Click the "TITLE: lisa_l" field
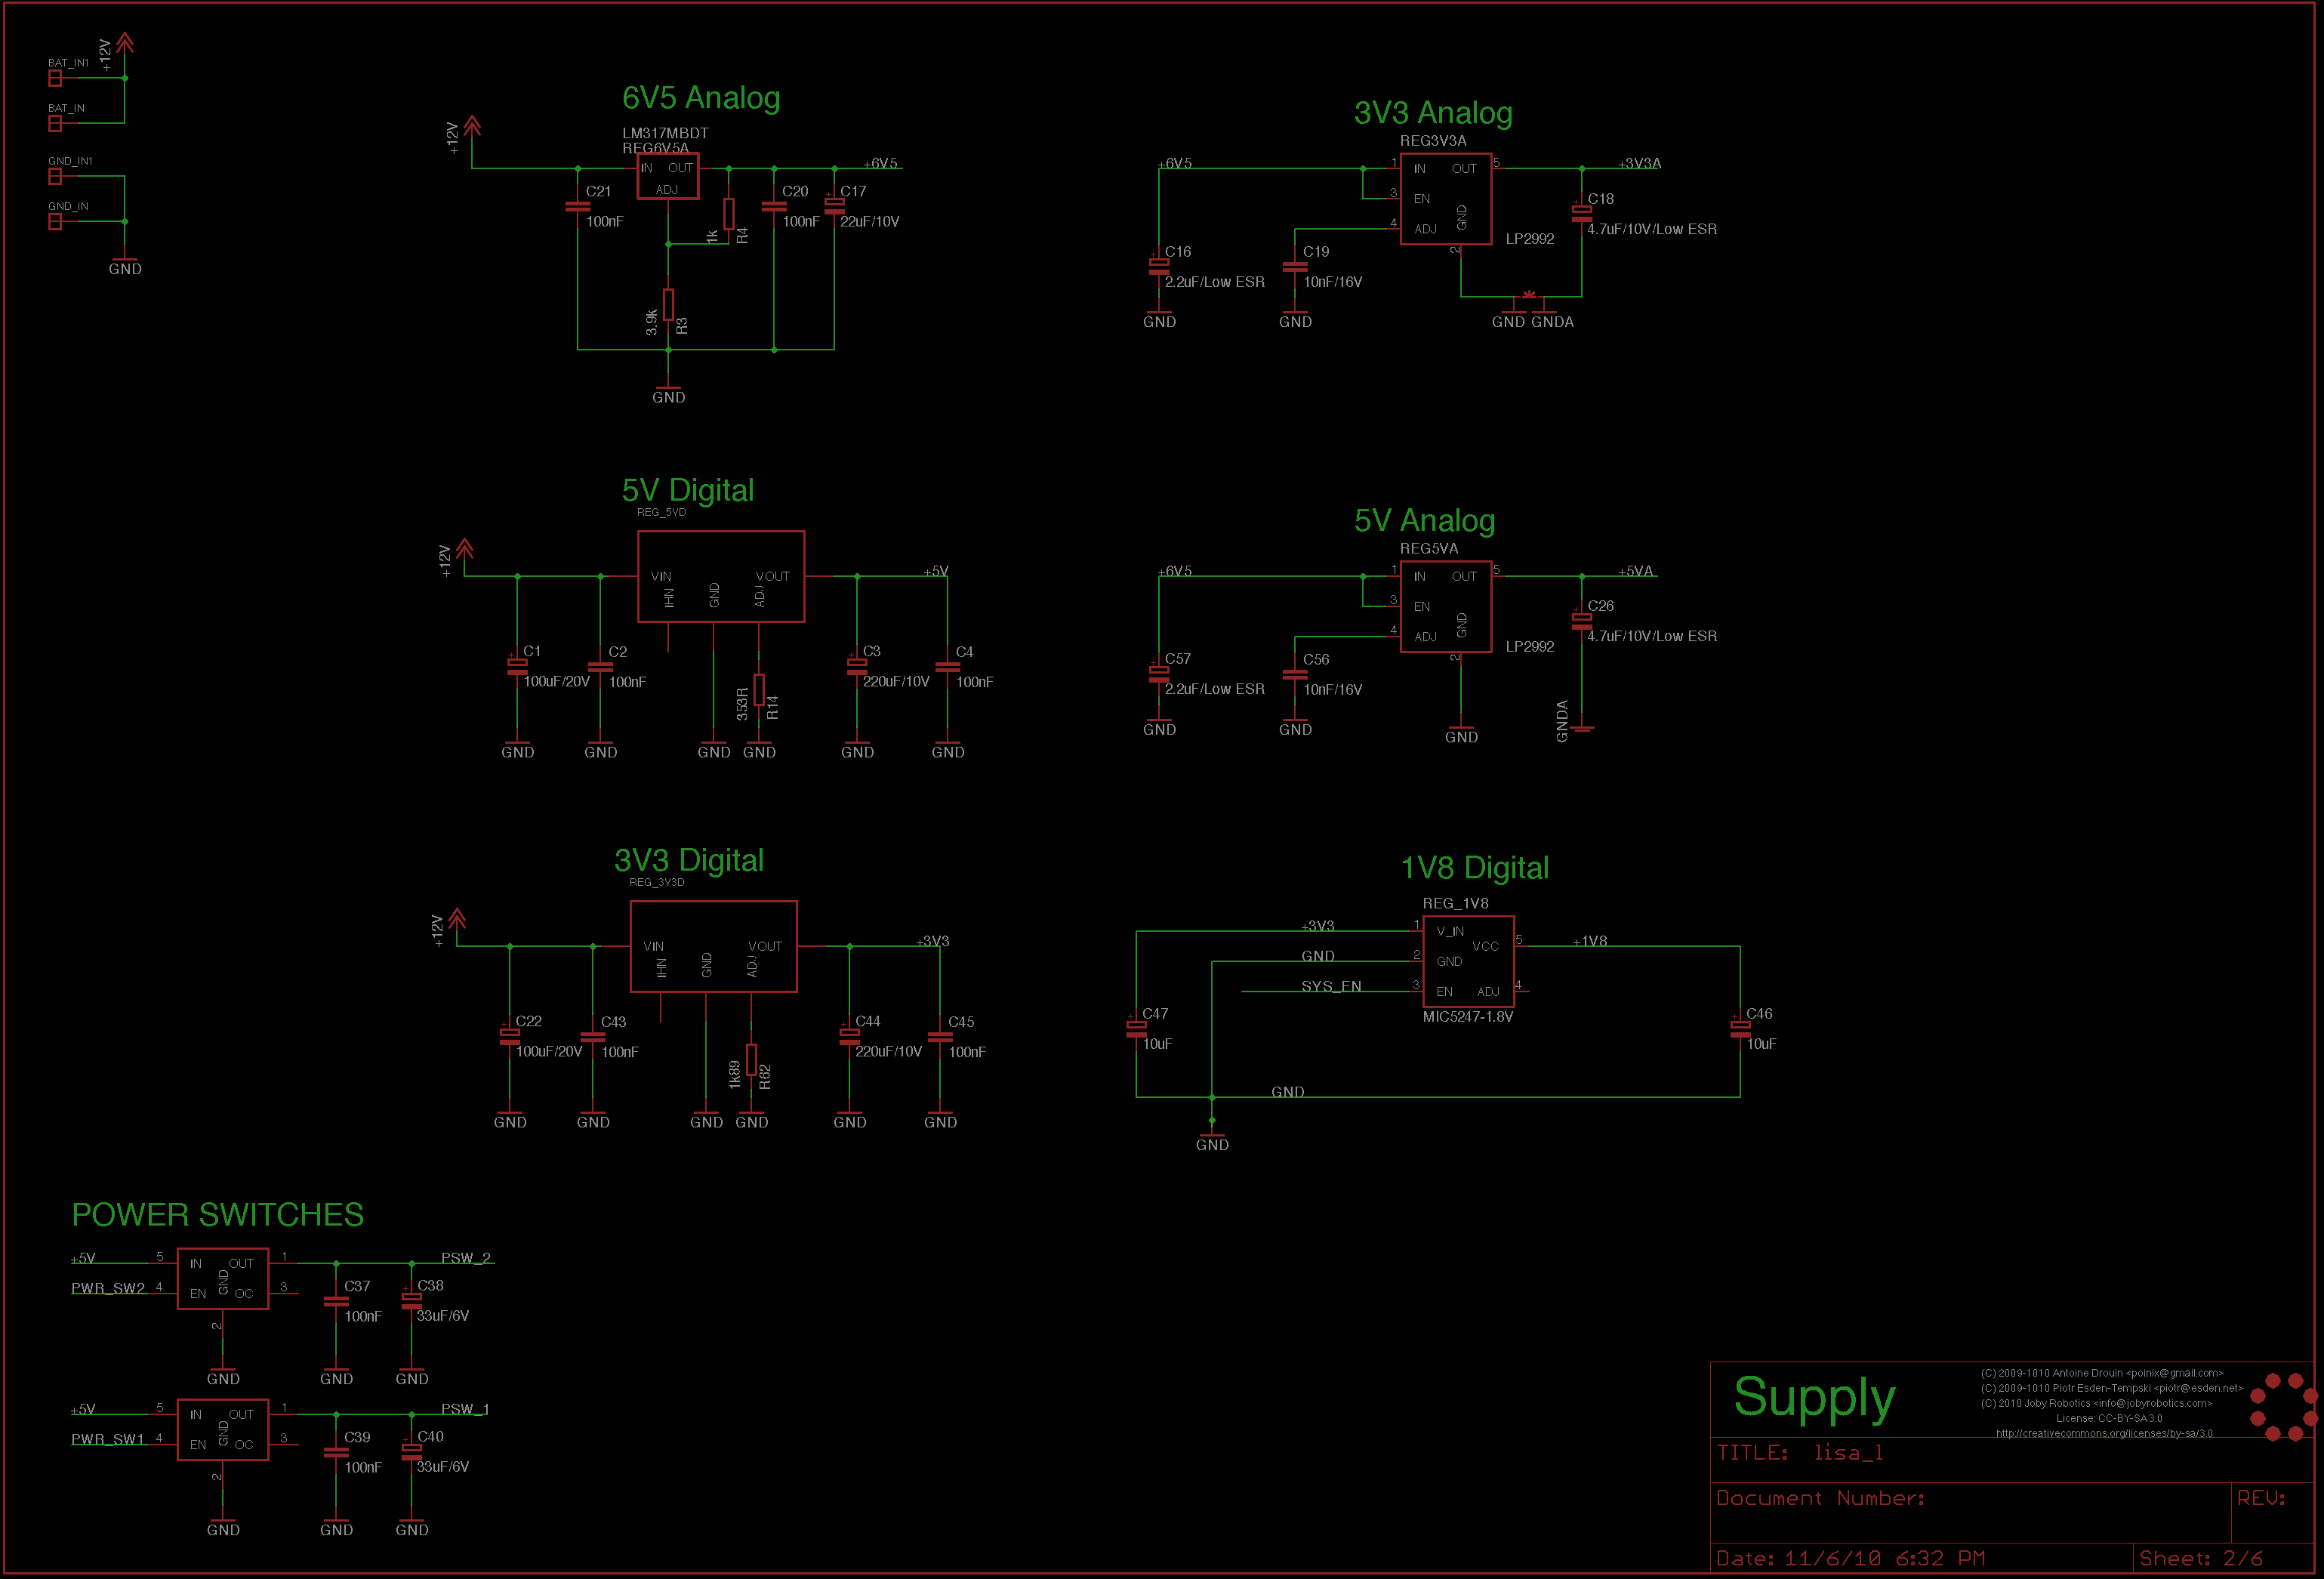Image resolution: width=2324 pixels, height=1579 pixels. (1800, 1452)
